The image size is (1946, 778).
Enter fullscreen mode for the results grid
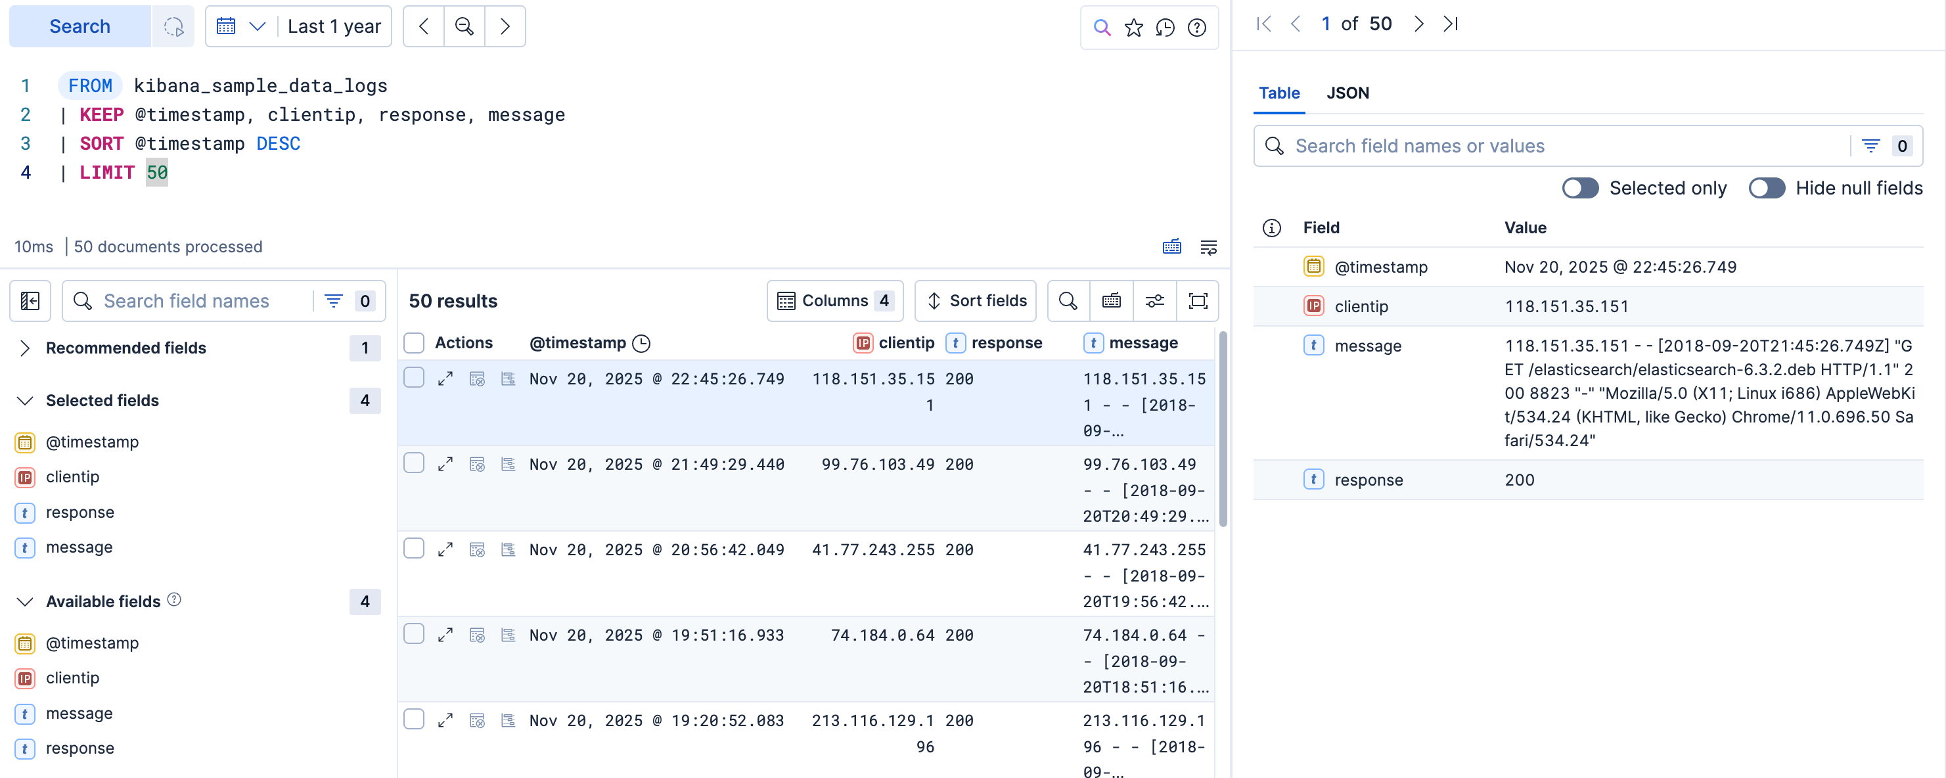[1198, 300]
